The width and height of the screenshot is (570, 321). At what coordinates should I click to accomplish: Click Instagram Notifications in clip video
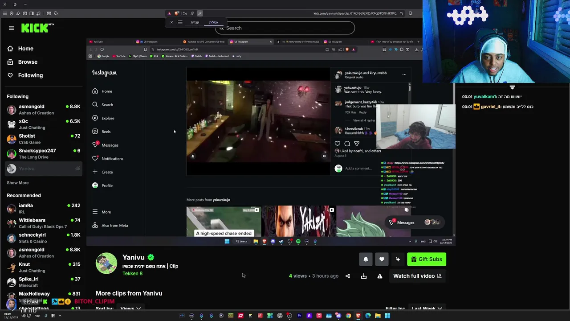tap(108, 159)
